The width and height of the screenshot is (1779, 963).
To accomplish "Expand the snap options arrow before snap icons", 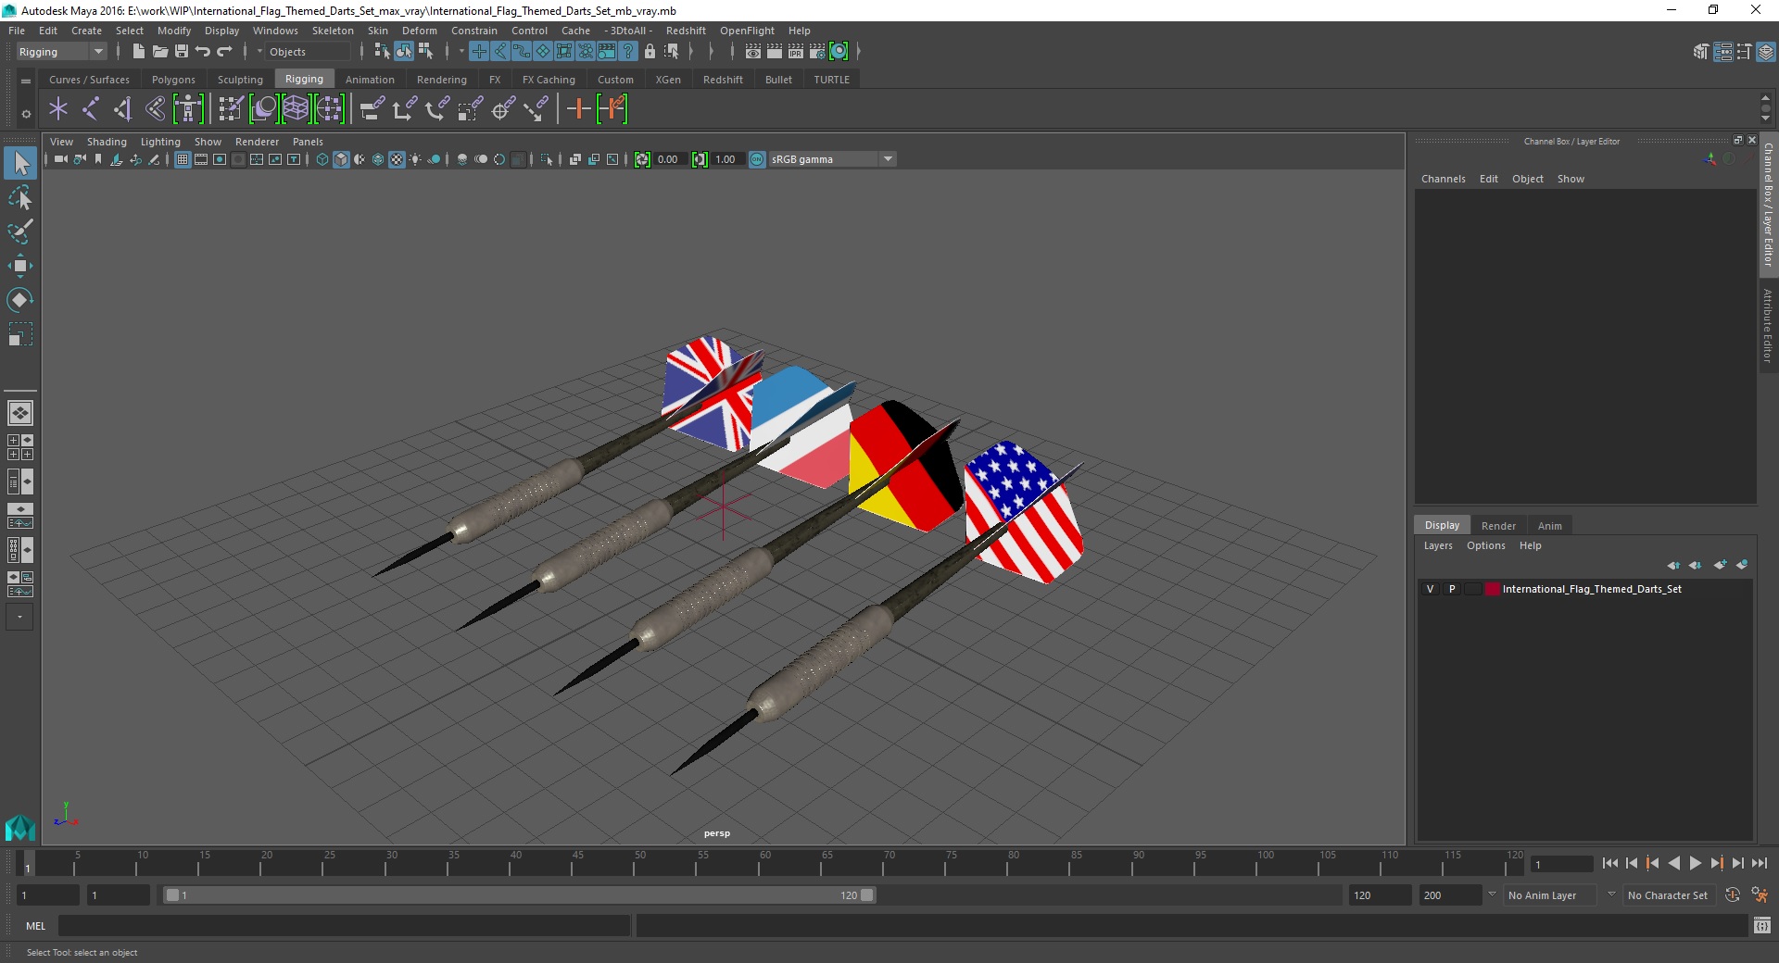I will tap(461, 52).
